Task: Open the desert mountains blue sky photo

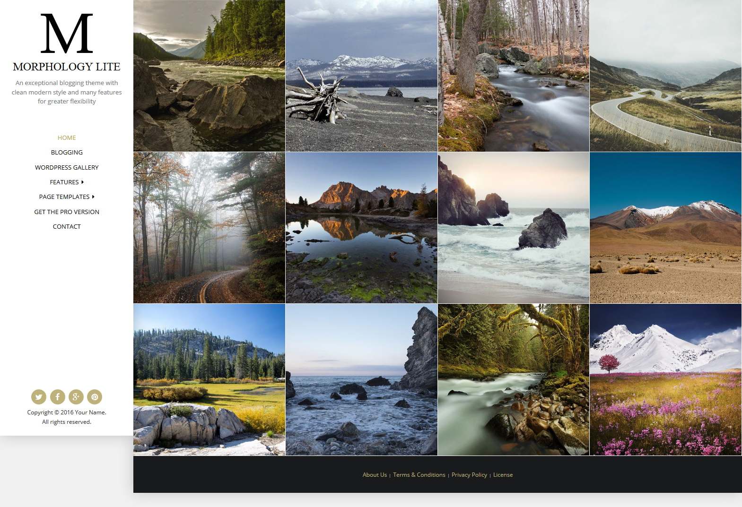Action: click(666, 227)
